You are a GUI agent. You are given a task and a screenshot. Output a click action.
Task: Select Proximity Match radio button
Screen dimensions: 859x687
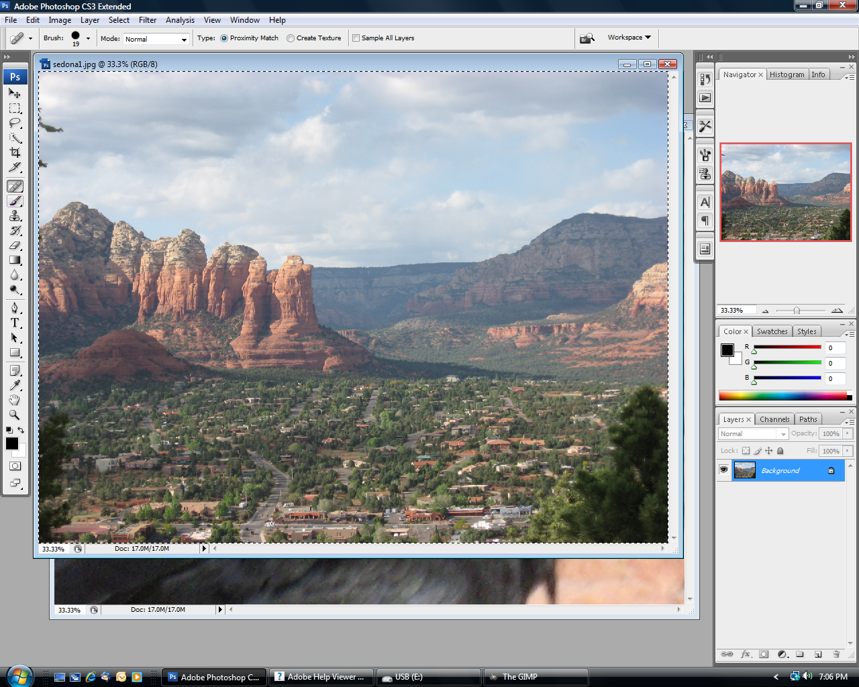[x=224, y=38]
